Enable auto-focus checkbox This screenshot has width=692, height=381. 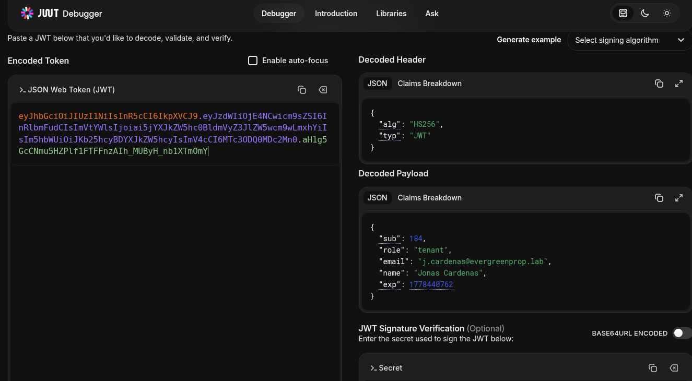pos(253,61)
